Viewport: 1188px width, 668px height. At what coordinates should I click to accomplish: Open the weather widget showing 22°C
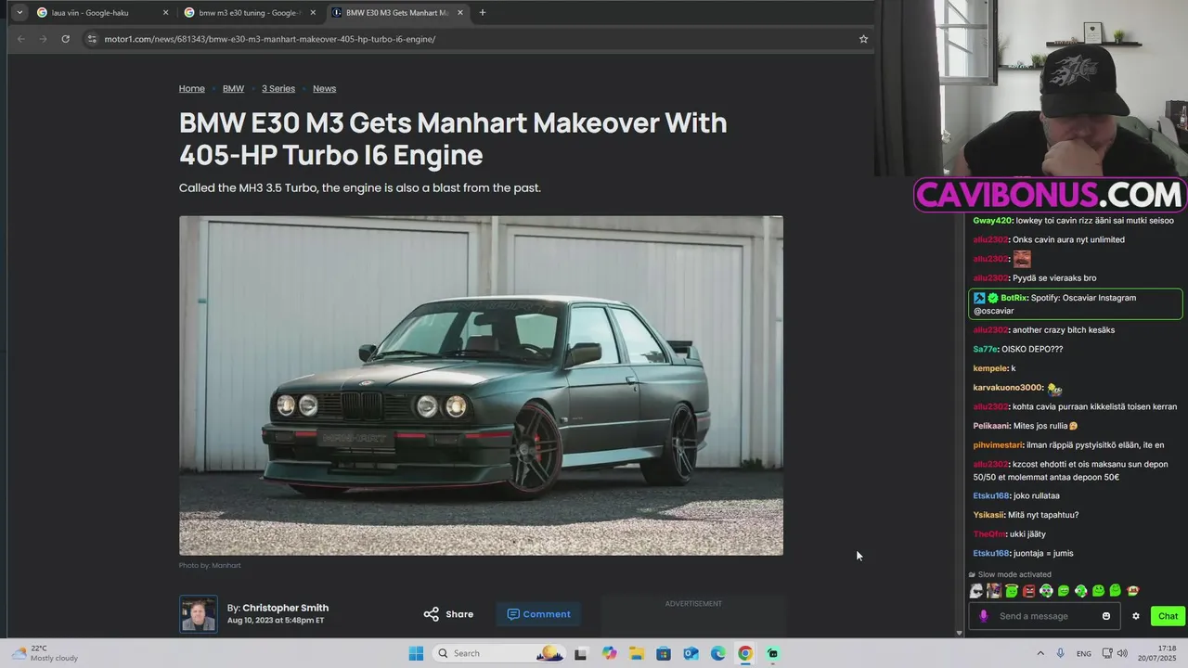44,653
